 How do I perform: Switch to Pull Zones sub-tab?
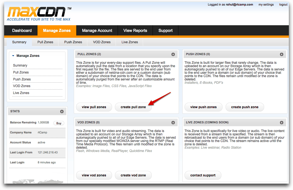(x=45, y=42)
